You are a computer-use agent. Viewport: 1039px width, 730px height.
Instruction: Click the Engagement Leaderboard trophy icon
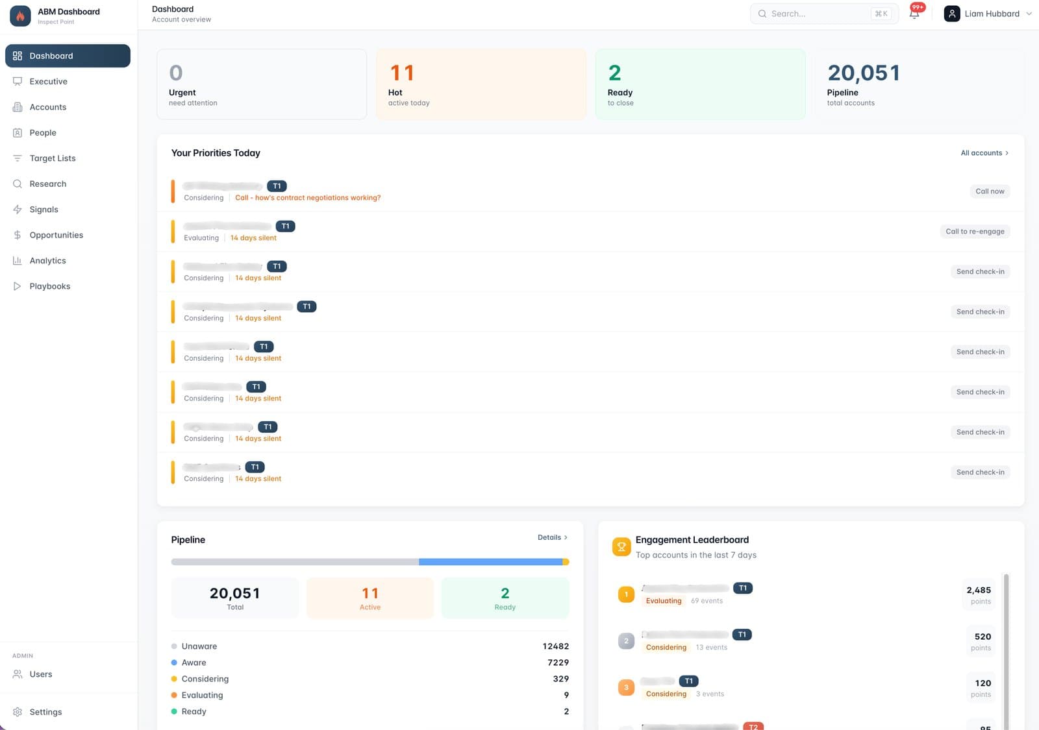pyautogui.click(x=621, y=547)
